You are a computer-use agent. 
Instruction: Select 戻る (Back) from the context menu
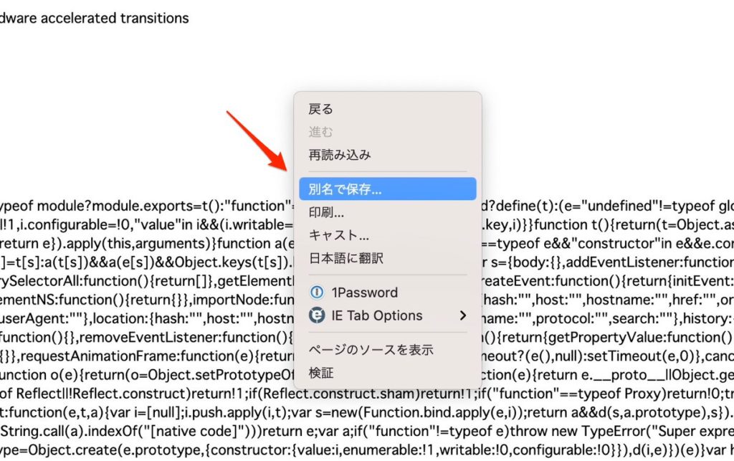pyautogui.click(x=321, y=109)
